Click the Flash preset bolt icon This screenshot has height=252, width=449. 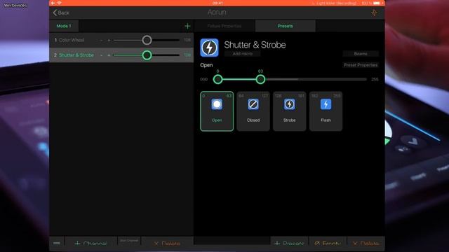pos(326,104)
